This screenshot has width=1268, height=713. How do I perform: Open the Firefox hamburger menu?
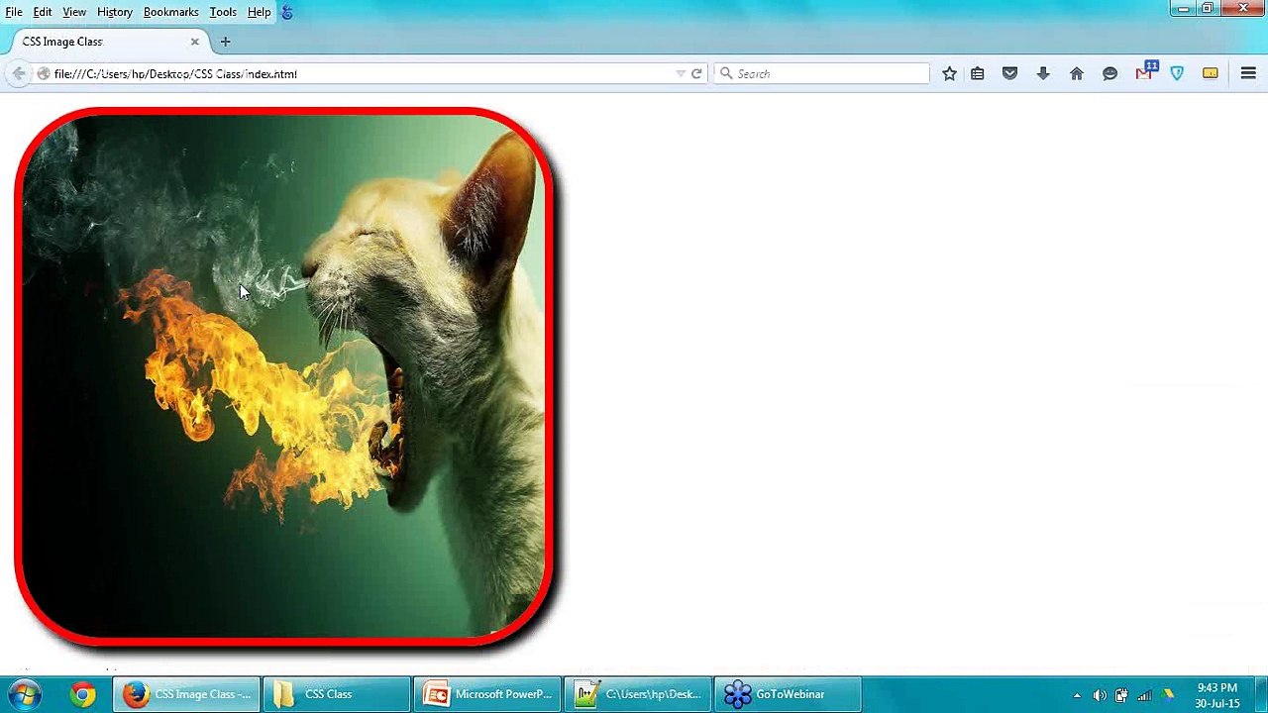[x=1248, y=73]
